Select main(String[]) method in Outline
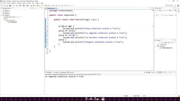Screen dimensions: 180x101 pos(167,48)
